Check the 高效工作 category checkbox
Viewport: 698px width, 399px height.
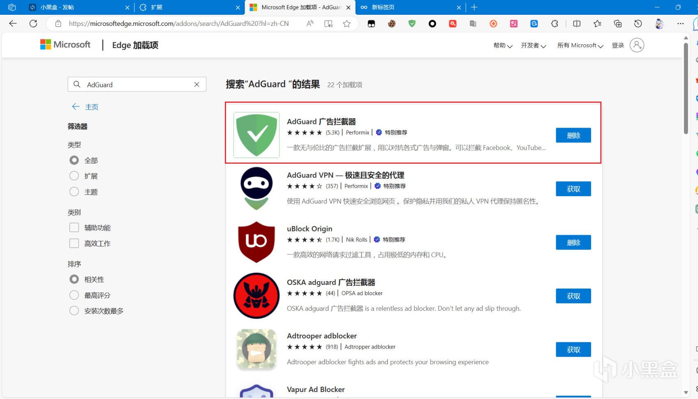(74, 243)
